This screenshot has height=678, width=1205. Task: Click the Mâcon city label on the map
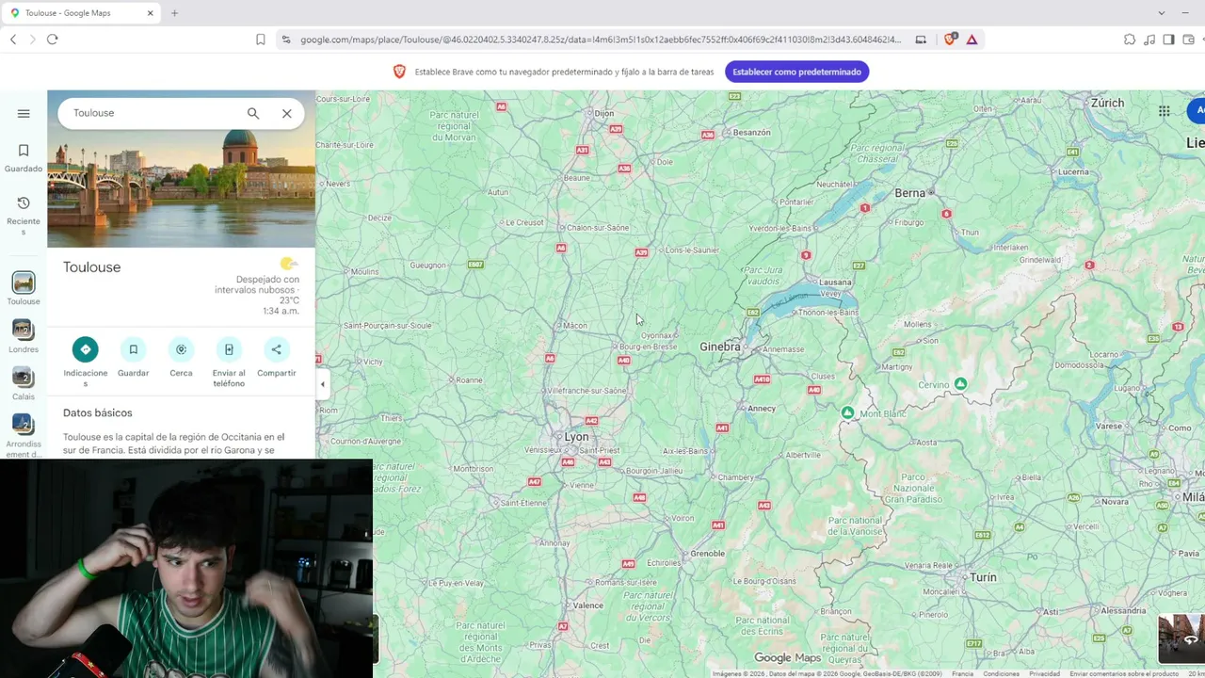point(574,326)
